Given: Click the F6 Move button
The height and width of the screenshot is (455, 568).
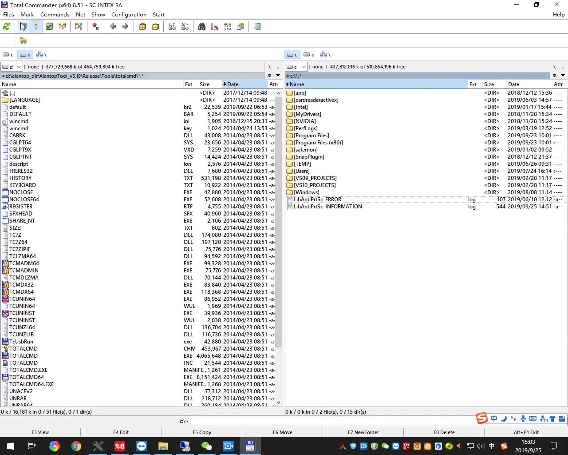Looking at the screenshot, I should point(283,432).
